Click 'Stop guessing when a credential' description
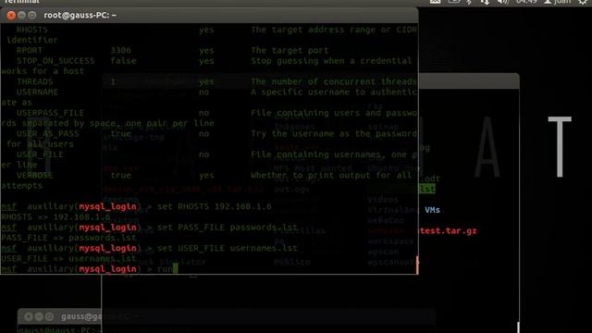The width and height of the screenshot is (592, 333). [331, 61]
